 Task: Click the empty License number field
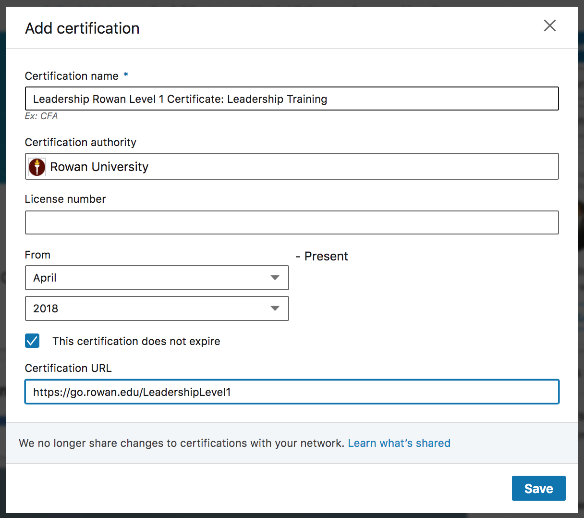(292, 222)
